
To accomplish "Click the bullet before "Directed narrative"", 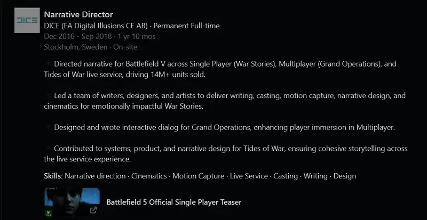I will point(49,64).
